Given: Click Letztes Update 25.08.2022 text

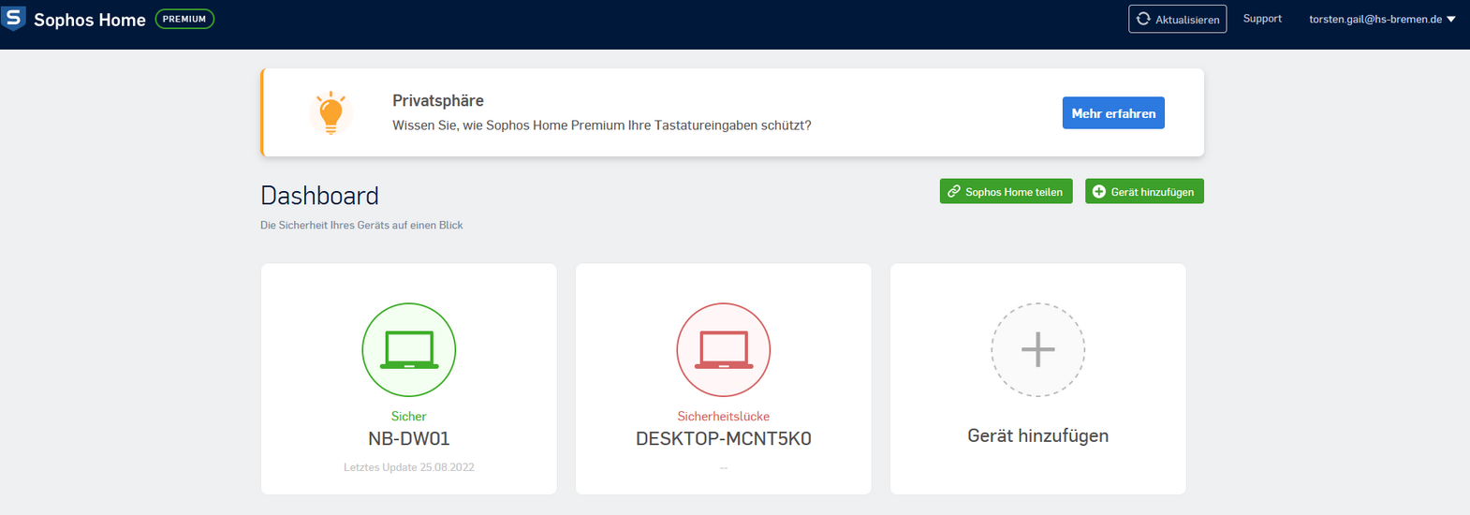Looking at the screenshot, I should 409,467.
